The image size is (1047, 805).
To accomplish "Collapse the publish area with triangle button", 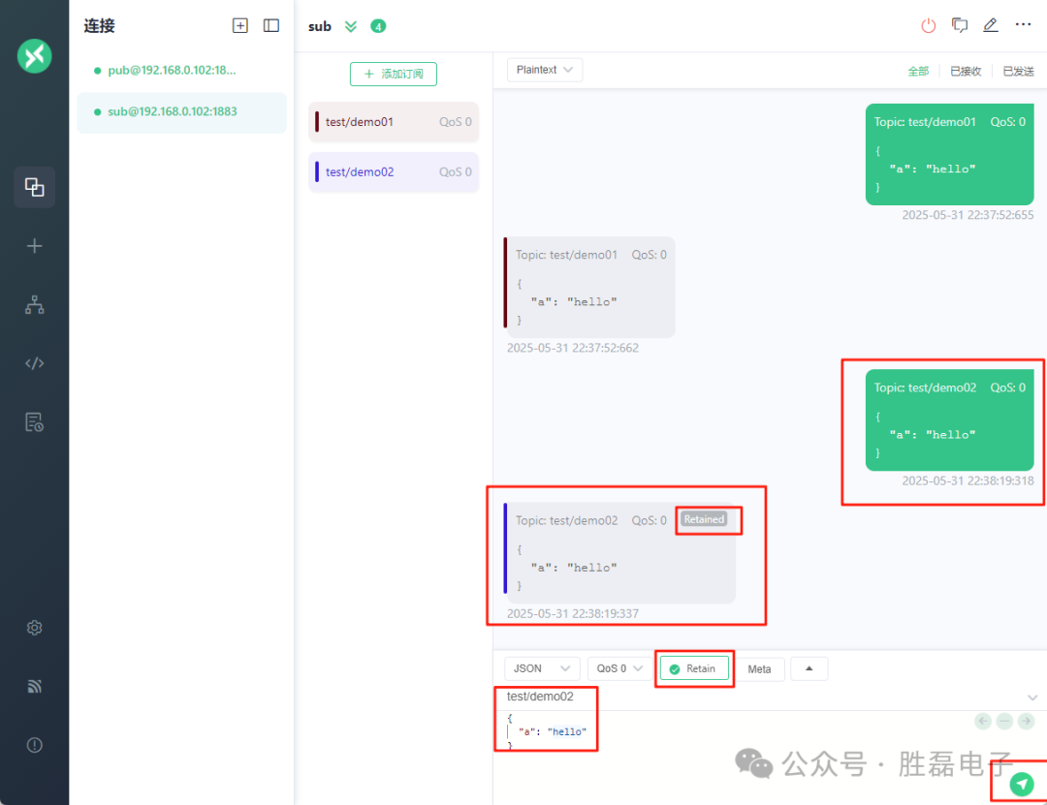I will [x=809, y=668].
